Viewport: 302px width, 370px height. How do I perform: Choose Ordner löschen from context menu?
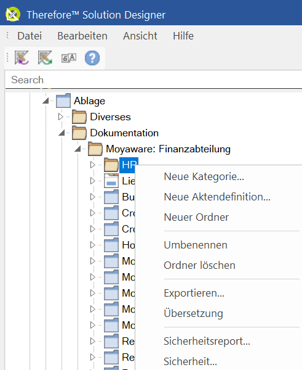point(199,265)
